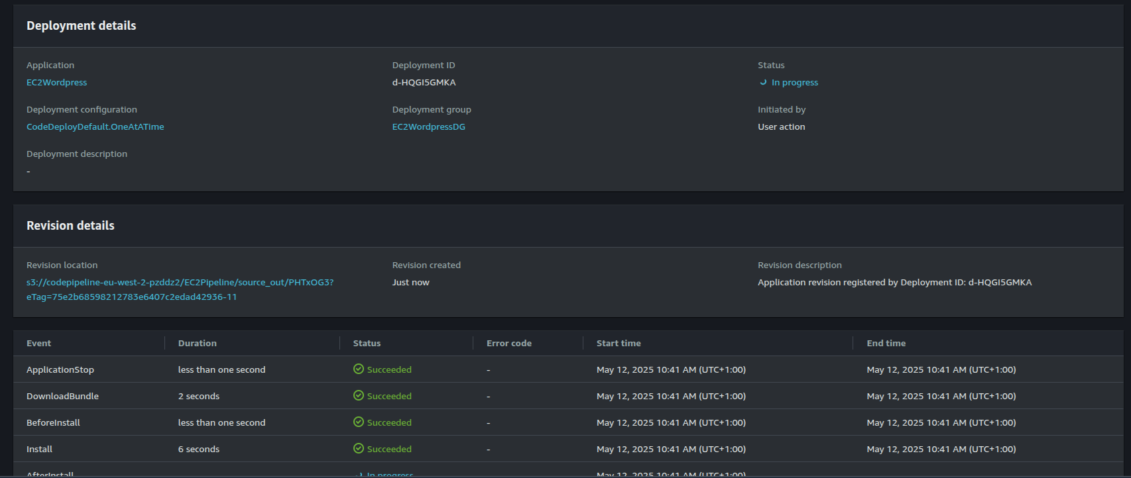Click the Error code column header
Image resolution: width=1131 pixels, height=478 pixels.
(x=508, y=344)
